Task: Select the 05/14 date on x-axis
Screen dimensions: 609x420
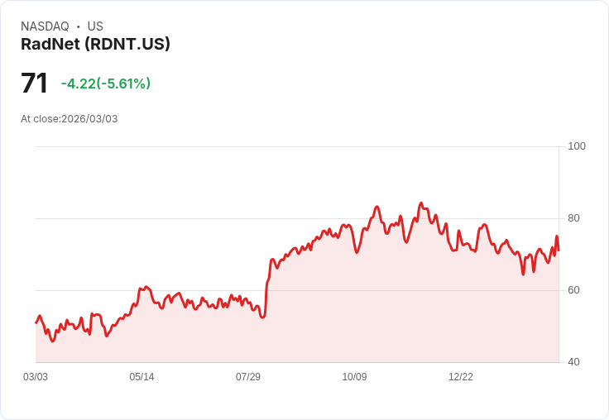Action: click(x=141, y=377)
